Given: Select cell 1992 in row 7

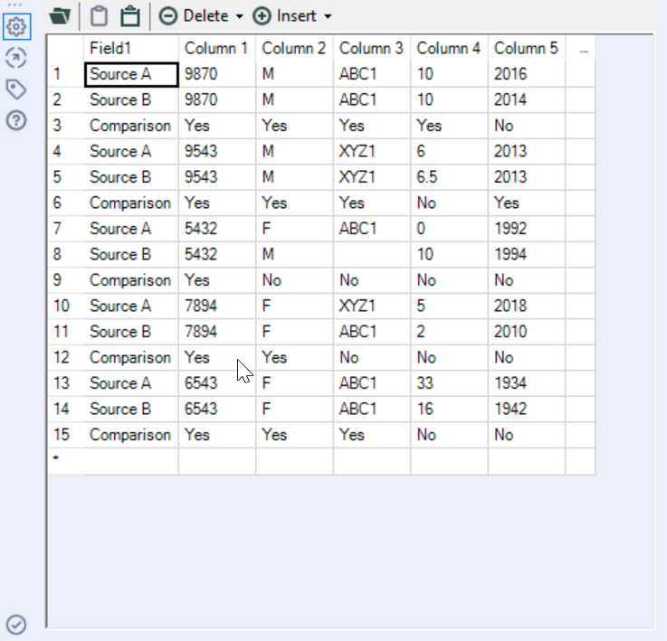Looking at the screenshot, I should tap(527, 229).
